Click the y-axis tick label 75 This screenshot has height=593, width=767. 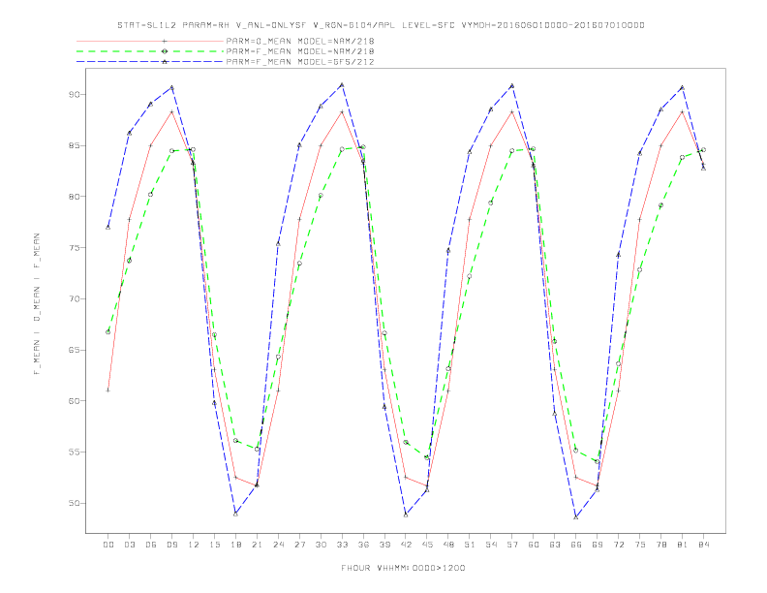click(74, 248)
